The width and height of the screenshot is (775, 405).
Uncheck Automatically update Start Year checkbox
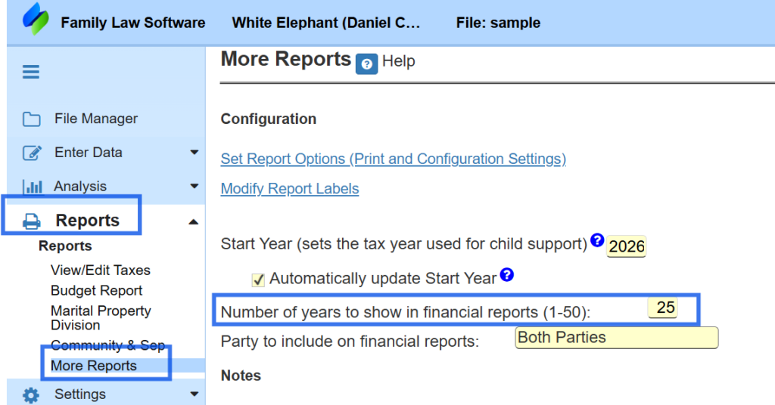[258, 280]
